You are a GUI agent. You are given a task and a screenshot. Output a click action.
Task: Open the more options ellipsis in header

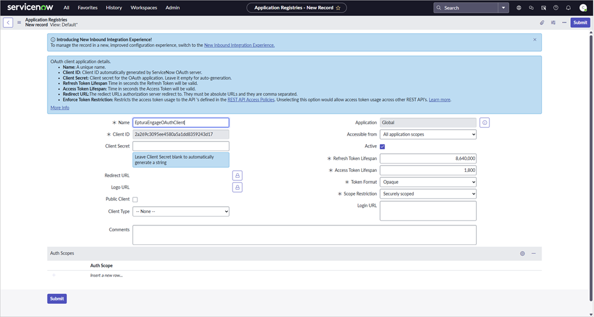564,23
